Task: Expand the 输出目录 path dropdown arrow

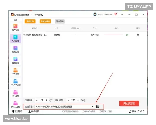Action: (x=92, y=107)
